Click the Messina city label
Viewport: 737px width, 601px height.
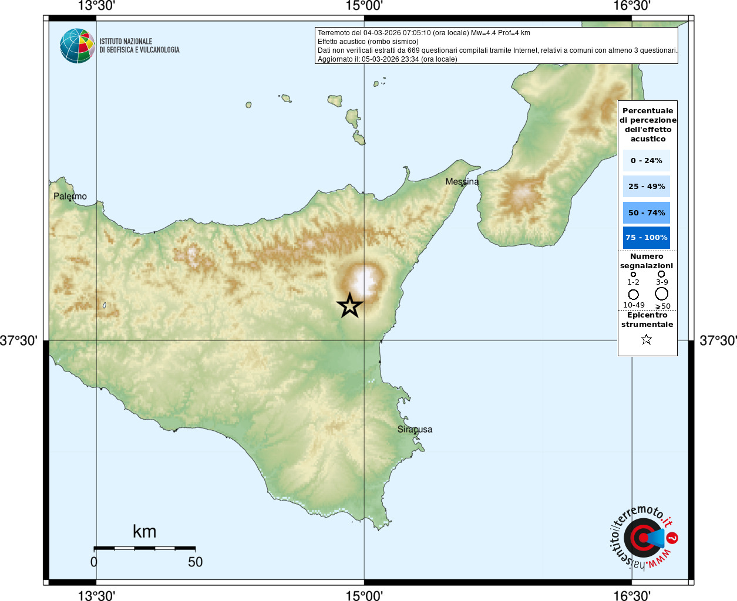462,181
